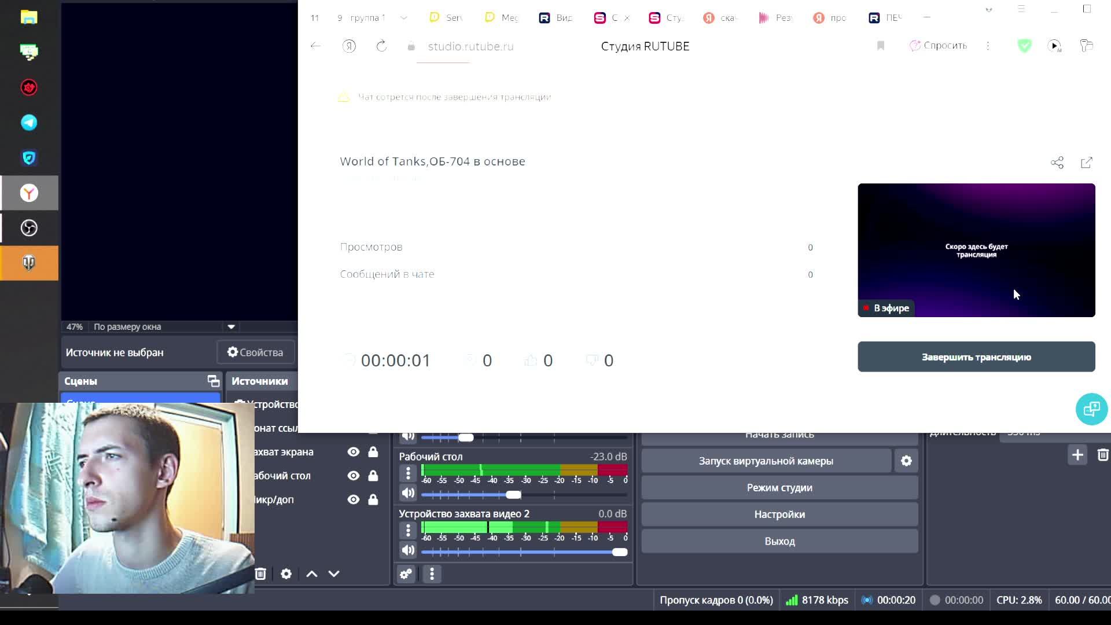This screenshot has width=1111, height=625.
Task: Unlock the Захват экрана source
Action: (373, 452)
